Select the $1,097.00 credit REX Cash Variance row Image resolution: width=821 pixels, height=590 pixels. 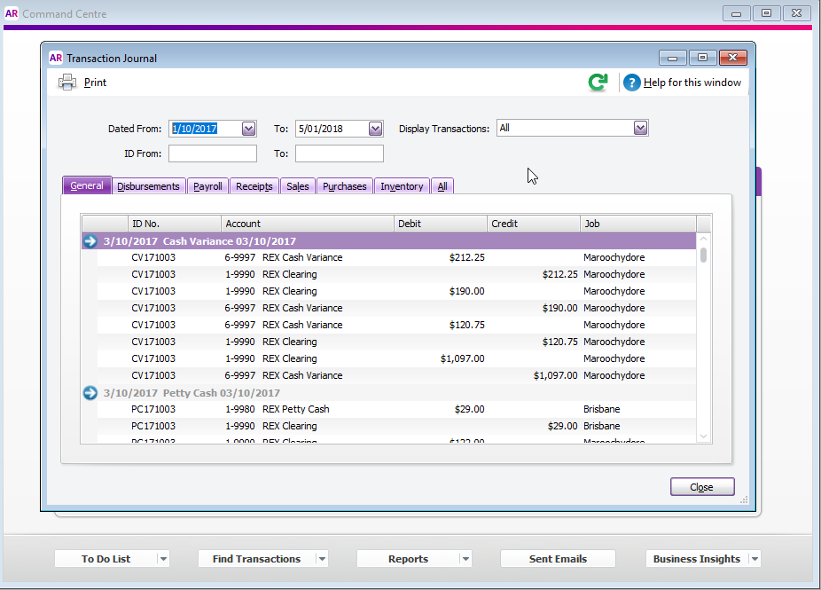[396, 375]
